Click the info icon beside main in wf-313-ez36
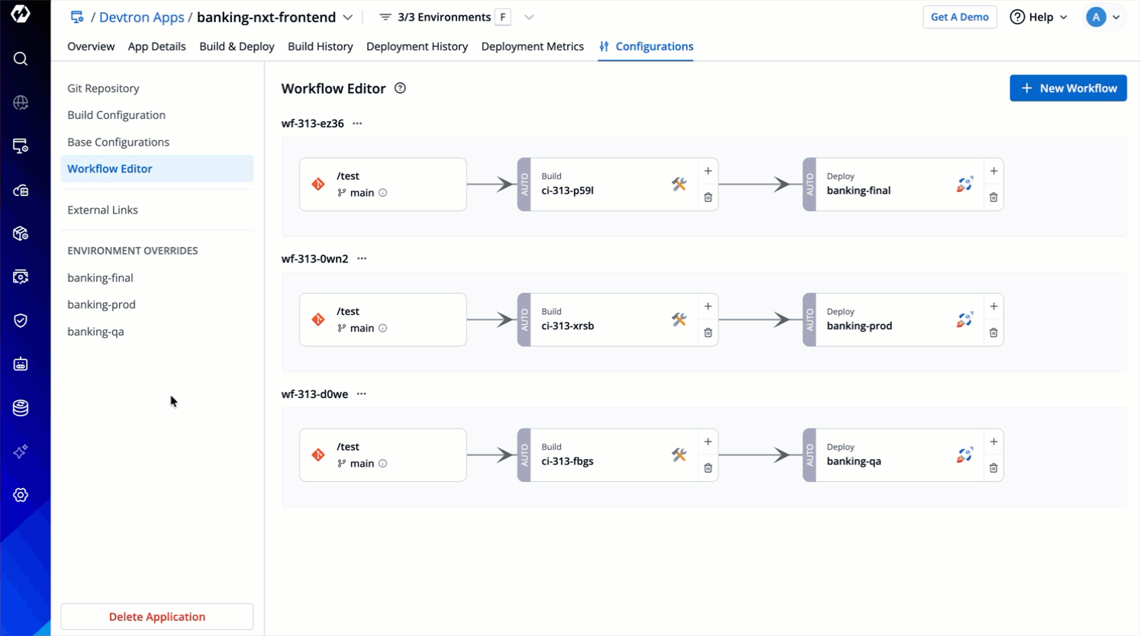Image resolution: width=1140 pixels, height=636 pixels. (x=383, y=193)
